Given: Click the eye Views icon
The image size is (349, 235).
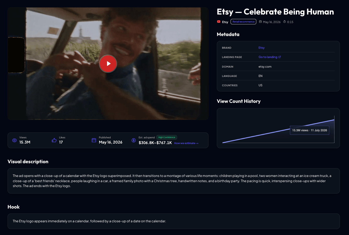Looking at the screenshot, I should coord(15,140).
